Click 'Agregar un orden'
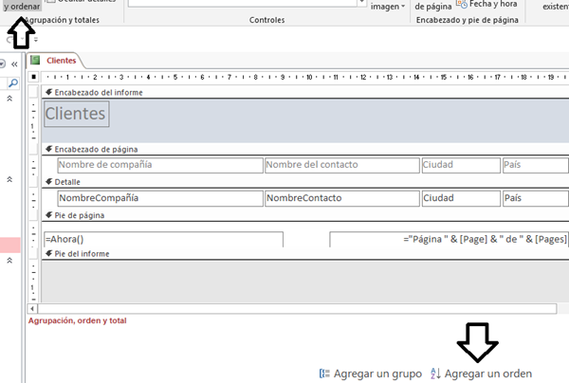 (488, 374)
